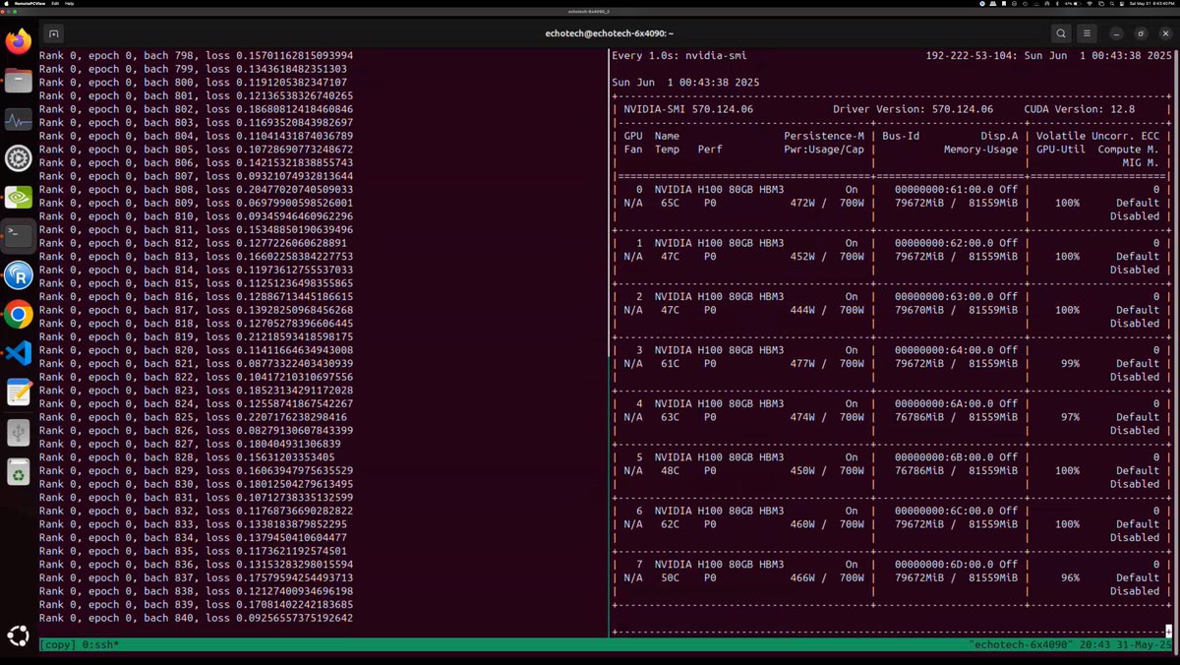Open the Text Editor notepad icon
Viewport: 1180px width, 665px height.
click(19, 393)
